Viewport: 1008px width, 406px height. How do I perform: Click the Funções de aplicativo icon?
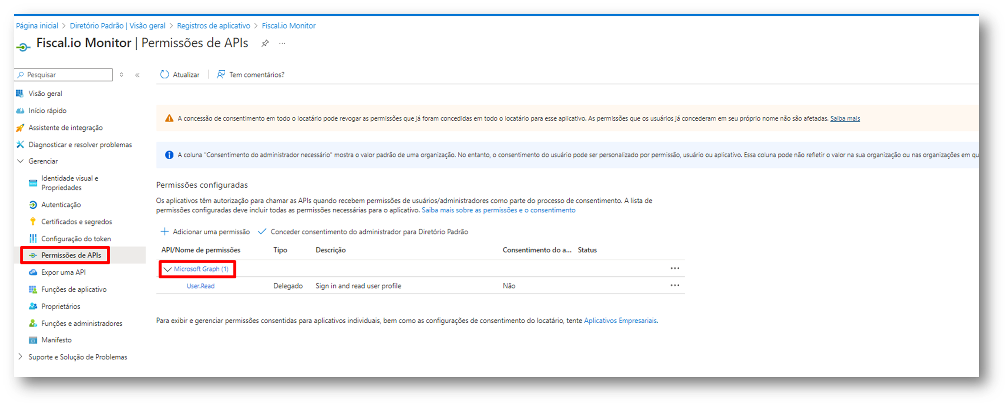[x=33, y=289]
